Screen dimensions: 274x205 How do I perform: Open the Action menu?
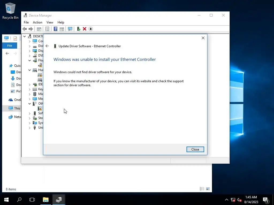click(x=37, y=22)
